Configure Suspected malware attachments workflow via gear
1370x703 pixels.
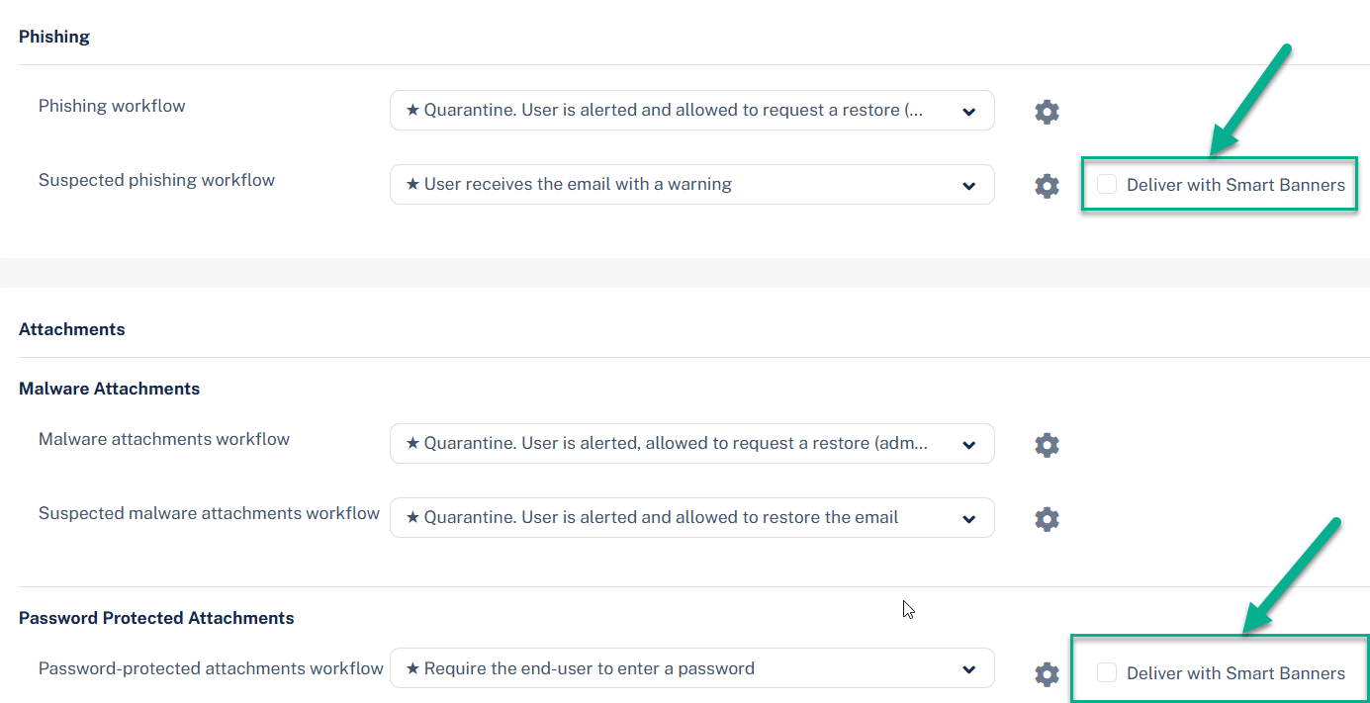pyautogui.click(x=1047, y=518)
